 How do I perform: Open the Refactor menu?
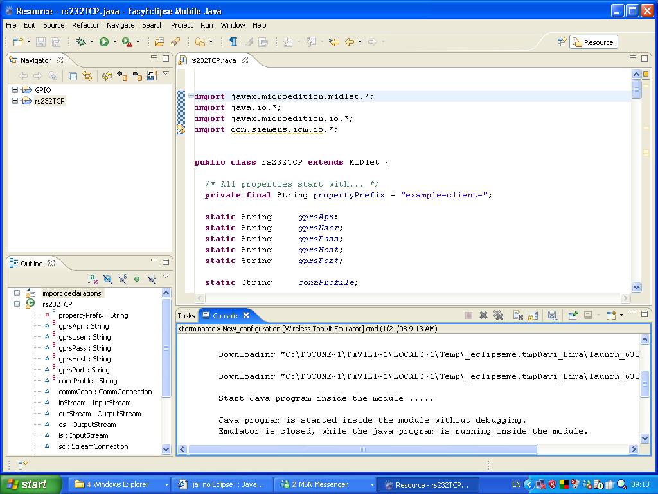click(x=85, y=25)
